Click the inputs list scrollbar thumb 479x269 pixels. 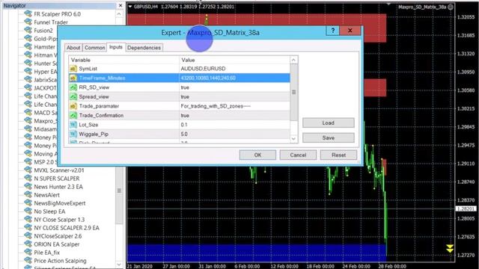[293, 92]
